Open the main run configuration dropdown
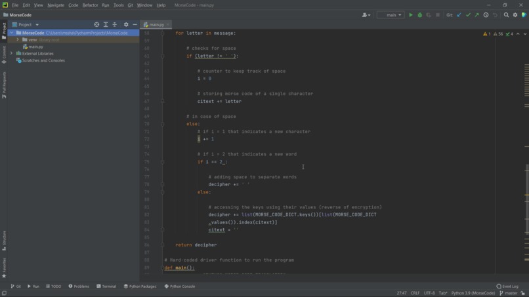Viewport: 529px width, 297px height. pos(391,15)
